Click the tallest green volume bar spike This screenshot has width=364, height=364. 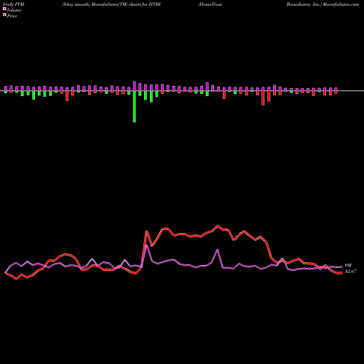point(135,106)
